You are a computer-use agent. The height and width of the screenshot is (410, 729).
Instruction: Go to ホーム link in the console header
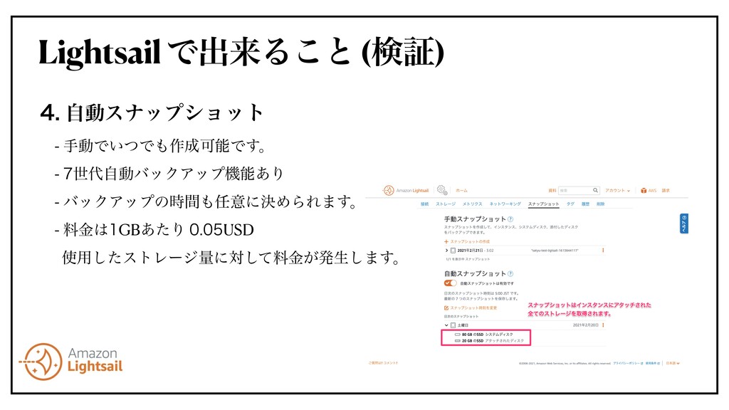click(x=461, y=191)
